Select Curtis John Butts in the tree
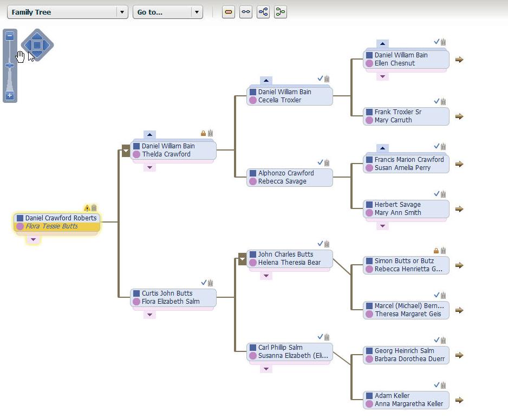The width and height of the screenshot is (508, 418). (x=167, y=293)
